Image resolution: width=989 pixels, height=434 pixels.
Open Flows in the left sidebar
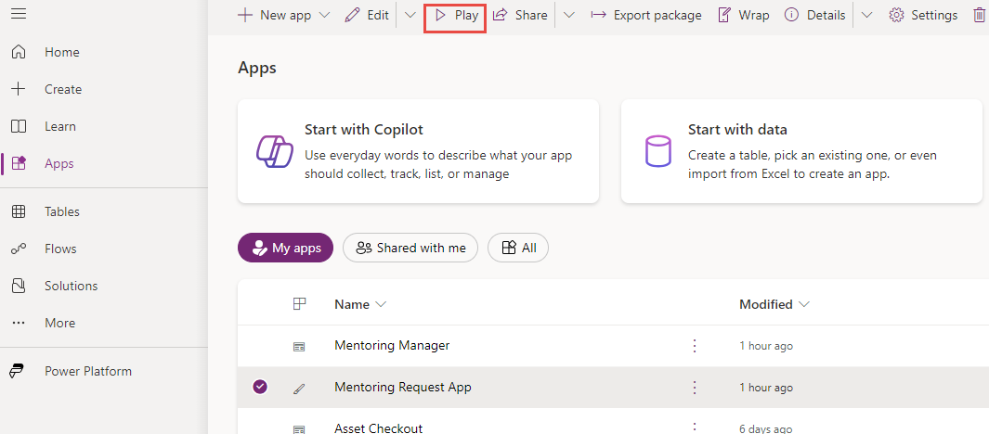(60, 249)
